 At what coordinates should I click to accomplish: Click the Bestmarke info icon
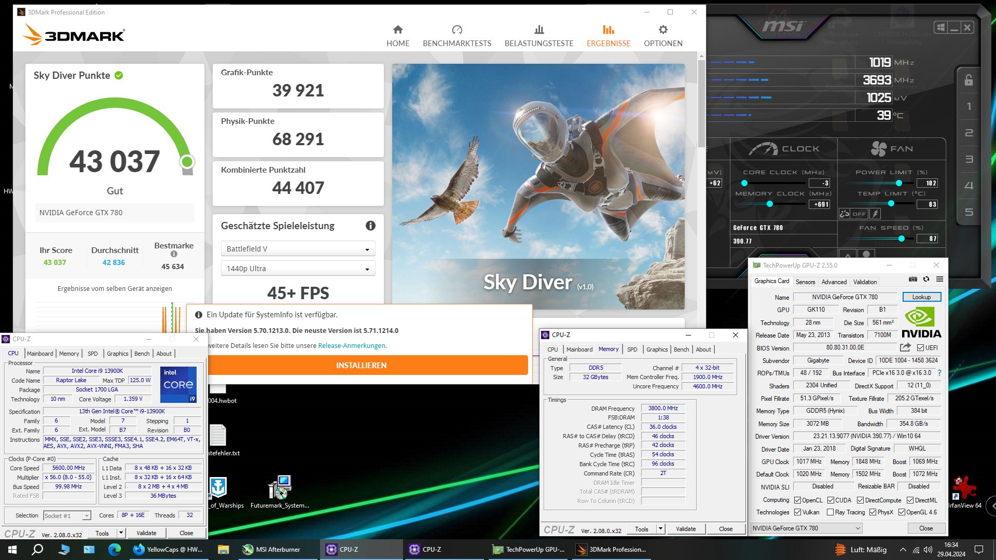pos(174,254)
